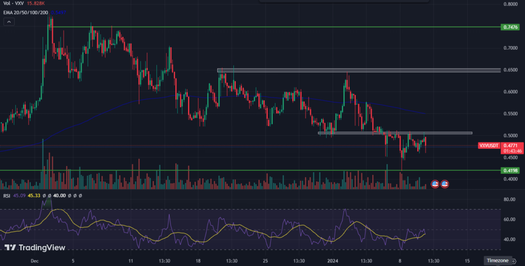Select the RSI indicator legend title
The height and width of the screenshot is (266, 525).
[7, 195]
